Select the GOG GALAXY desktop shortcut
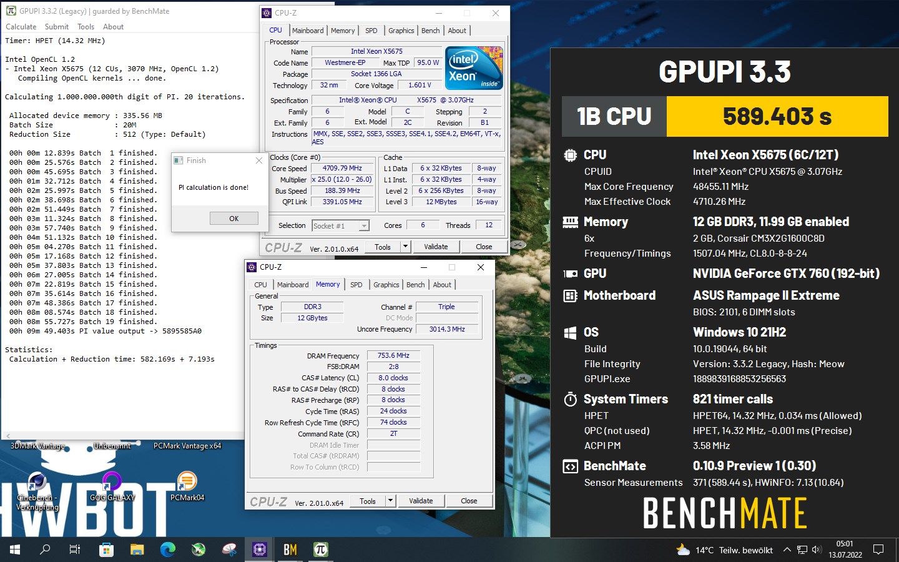Screen dimensions: 899x562 point(112,487)
